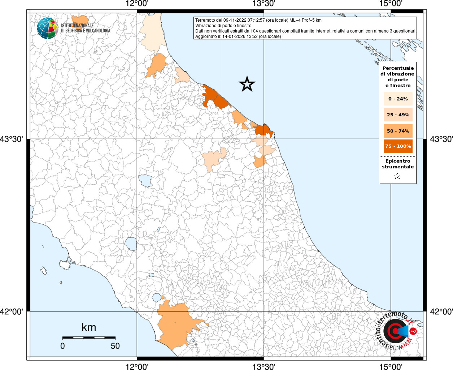Image resolution: width=453 pixels, height=370 pixels.
Task: Click the right 42°00' latitude label
Action: (x=441, y=311)
